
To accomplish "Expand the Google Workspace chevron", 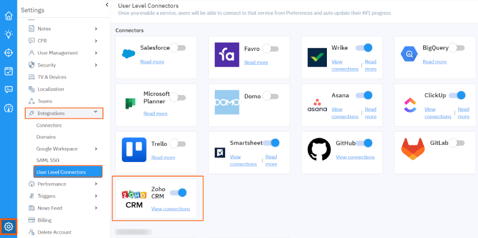I will tap(96, 149).
